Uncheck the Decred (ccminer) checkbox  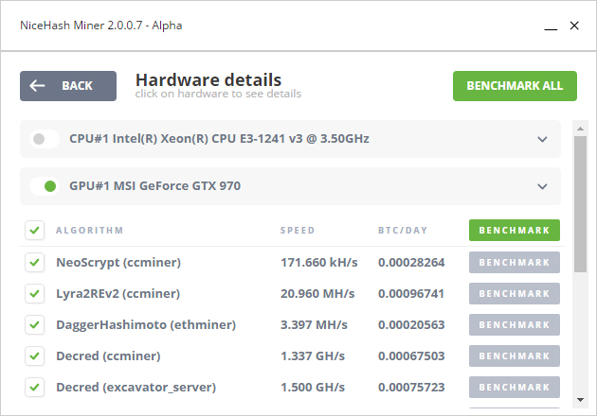(35, 355)
